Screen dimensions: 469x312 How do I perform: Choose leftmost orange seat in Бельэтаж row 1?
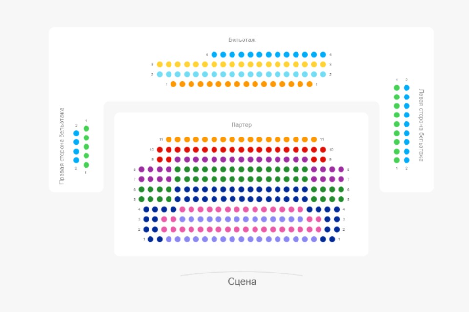coord(173,84)
